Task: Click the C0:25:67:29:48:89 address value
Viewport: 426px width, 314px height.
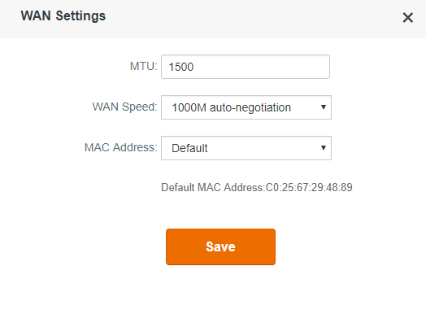Action: point(309,187)
